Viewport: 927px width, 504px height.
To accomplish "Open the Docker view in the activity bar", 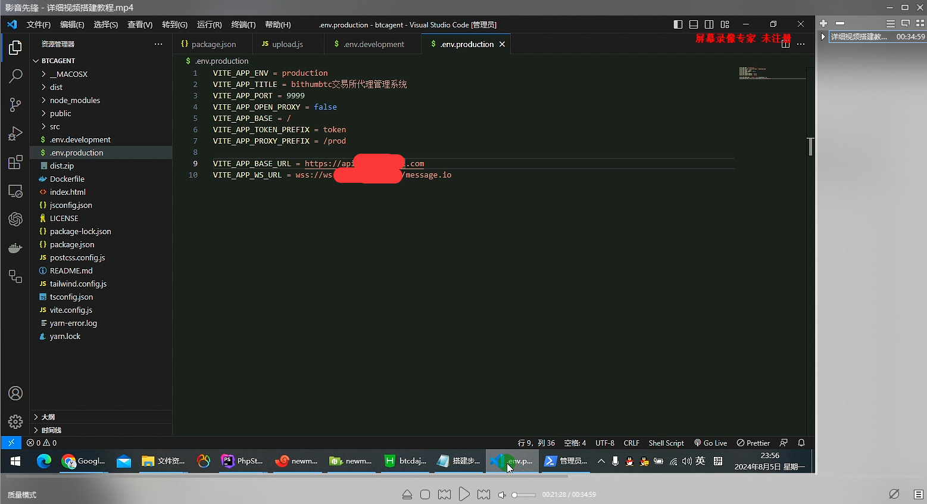I will pyautogui.click(x=15, y=248).
